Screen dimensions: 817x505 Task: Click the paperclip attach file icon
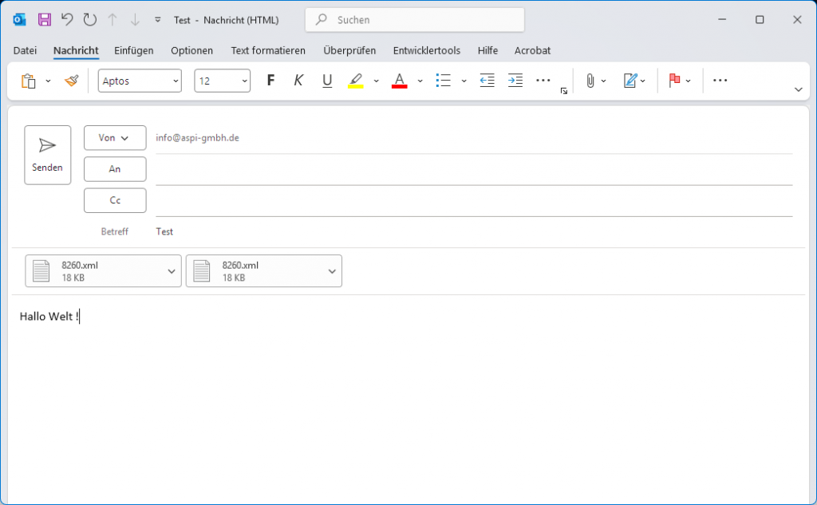coord(590,81)
